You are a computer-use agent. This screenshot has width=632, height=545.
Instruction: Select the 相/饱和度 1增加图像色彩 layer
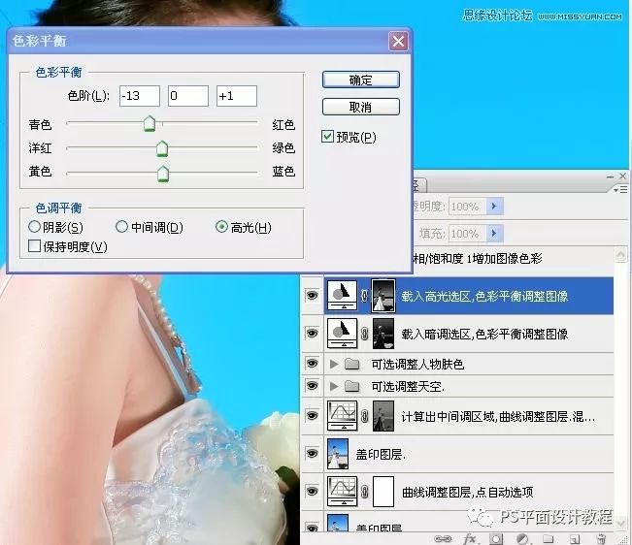(478, 258)
